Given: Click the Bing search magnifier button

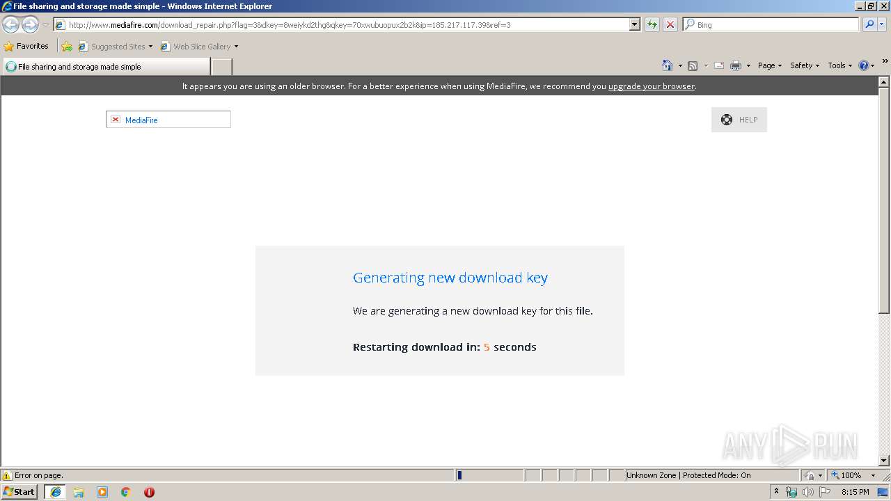Looking at the screenshot, I should click(869, 25).
